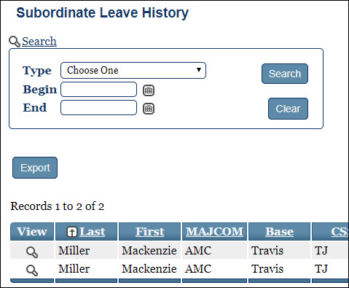
Task: Click the Search button
Action: 285,74
